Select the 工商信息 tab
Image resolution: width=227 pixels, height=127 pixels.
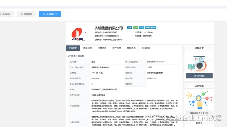[73, 48]
